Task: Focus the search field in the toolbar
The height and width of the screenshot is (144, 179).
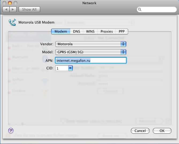Action: click(157, 9)
